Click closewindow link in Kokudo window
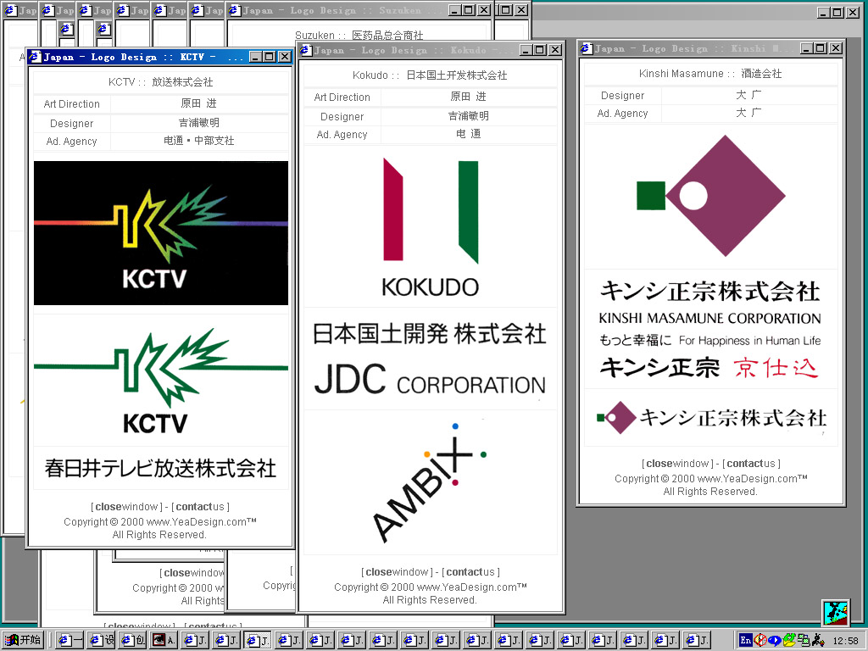 pos(397,572)
